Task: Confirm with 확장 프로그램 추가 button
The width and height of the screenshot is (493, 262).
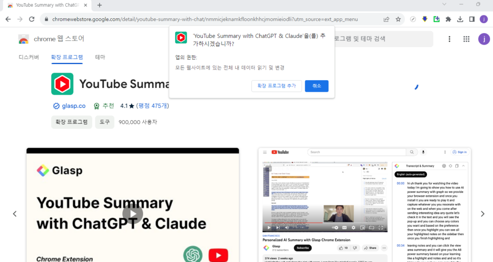Action: [x=277, y=86]
